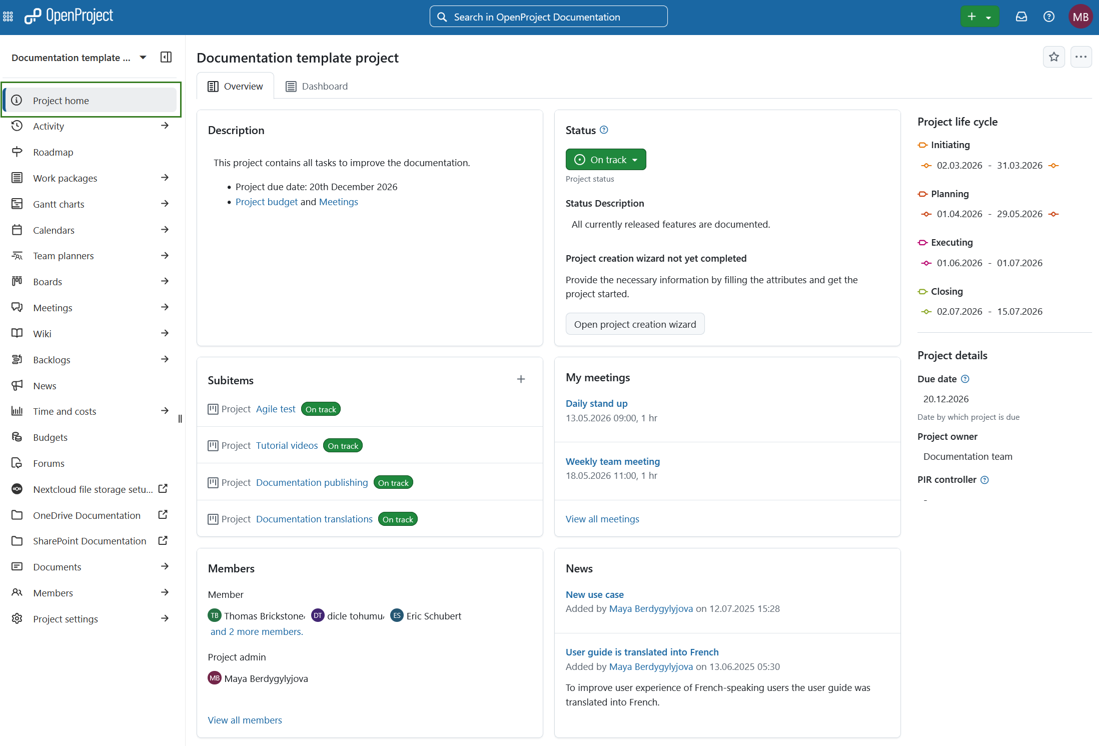
Task: Expand Calendars submenu arrow
Action: click(x=165, y=230)
